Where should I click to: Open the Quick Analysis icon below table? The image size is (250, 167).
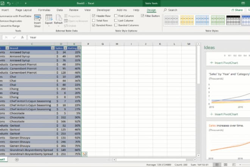(84, 154)
